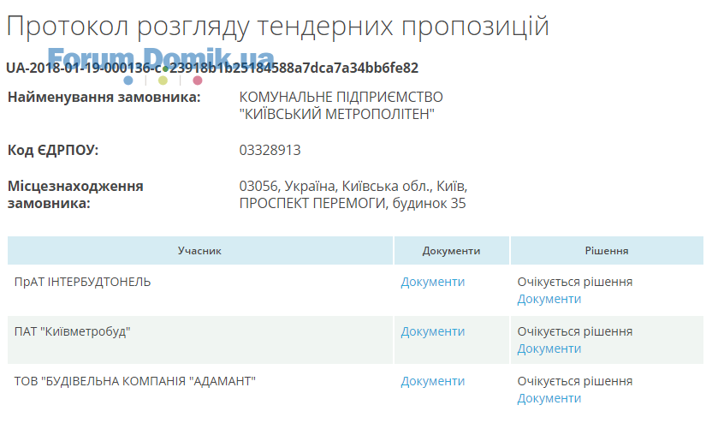Click the Forum Domik.ua watermark logo

point(161,57)
